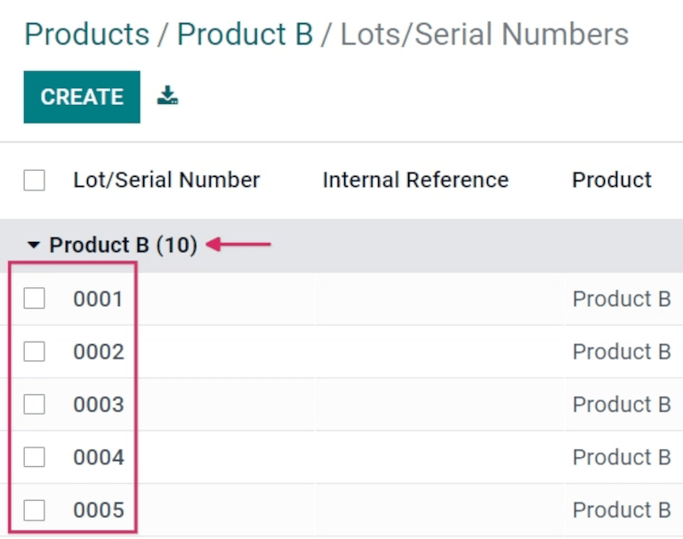Click the CREATE button

tap(82, 97)
